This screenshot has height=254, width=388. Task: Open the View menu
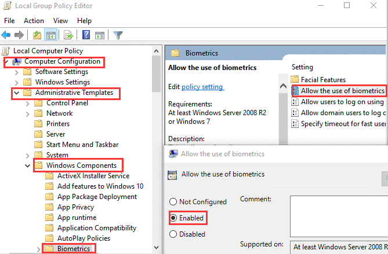pyautogui.click(x=60, y=21)
